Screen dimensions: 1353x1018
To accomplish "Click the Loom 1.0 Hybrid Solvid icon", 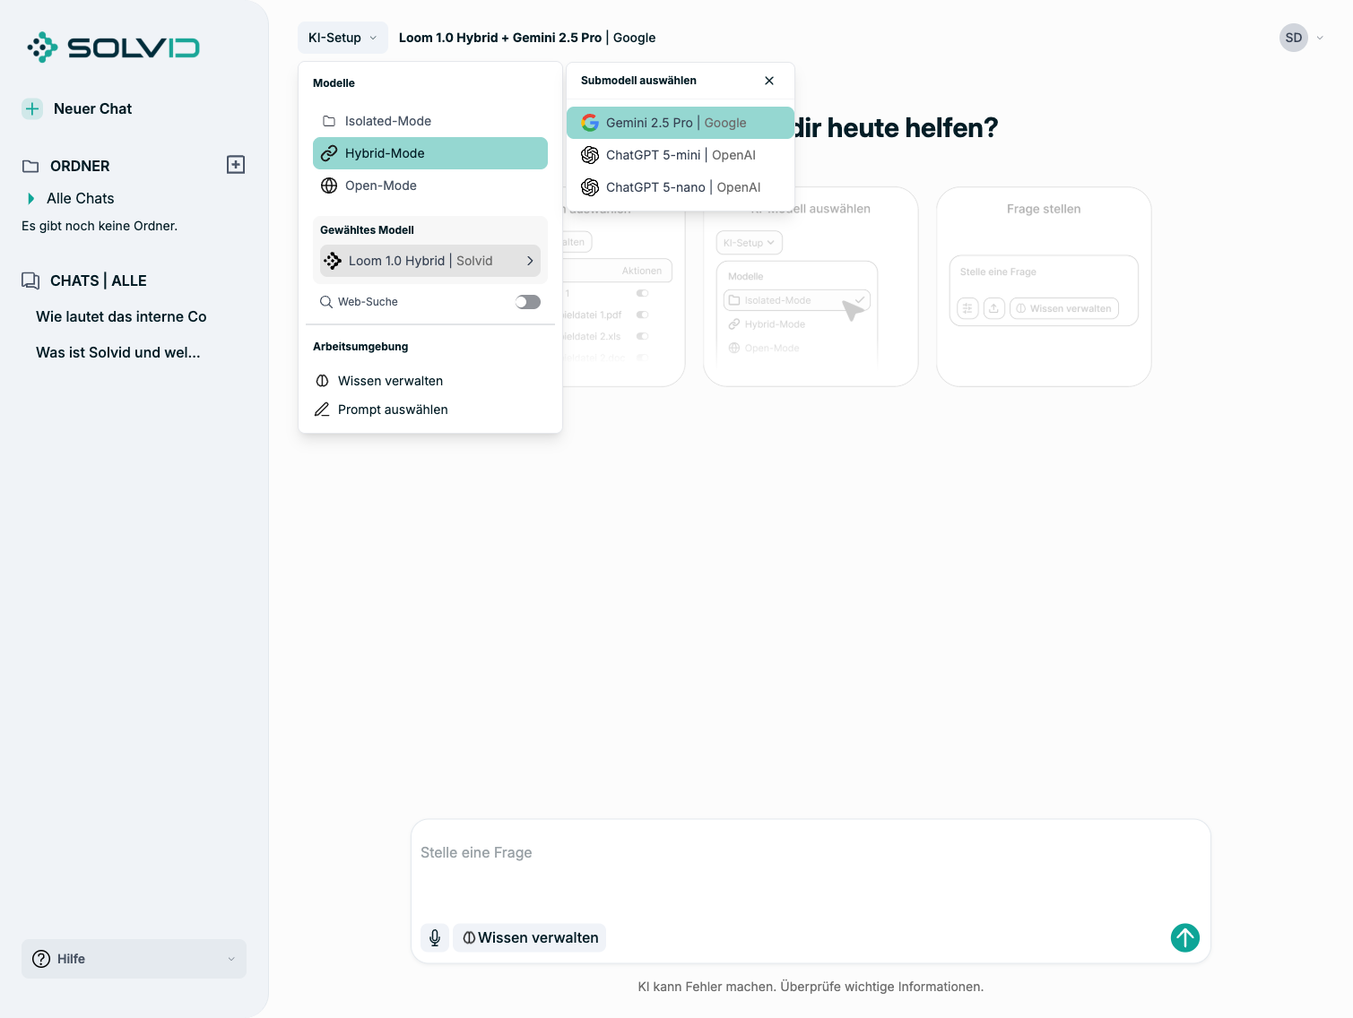I will pyautogui.click(x=333, y=261).
